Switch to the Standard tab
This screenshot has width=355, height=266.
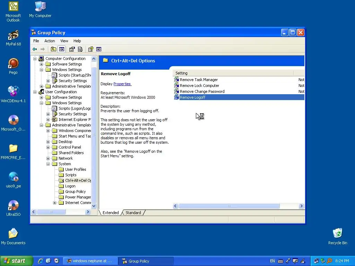[x=133, y=213]
